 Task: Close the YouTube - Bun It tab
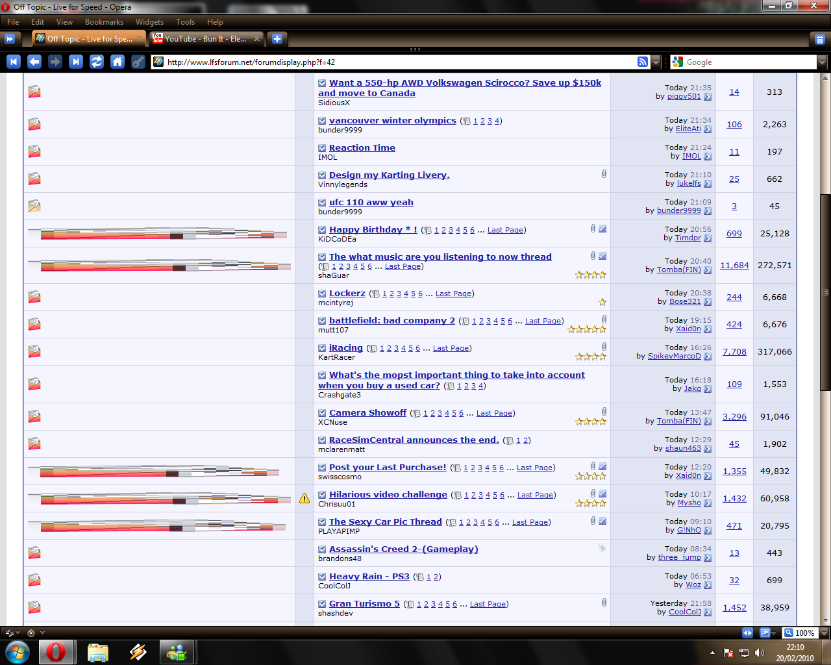pyautogui.click(x=256, y=39)
